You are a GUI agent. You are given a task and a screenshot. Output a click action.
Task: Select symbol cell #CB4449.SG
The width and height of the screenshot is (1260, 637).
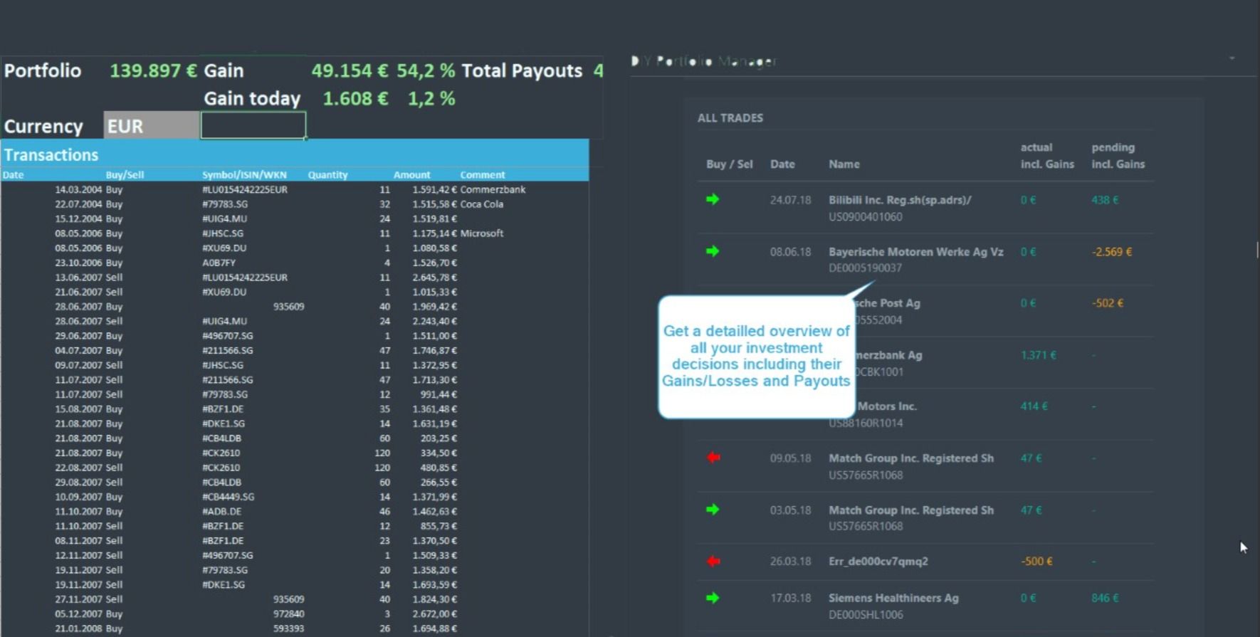[x=228, y=497]
